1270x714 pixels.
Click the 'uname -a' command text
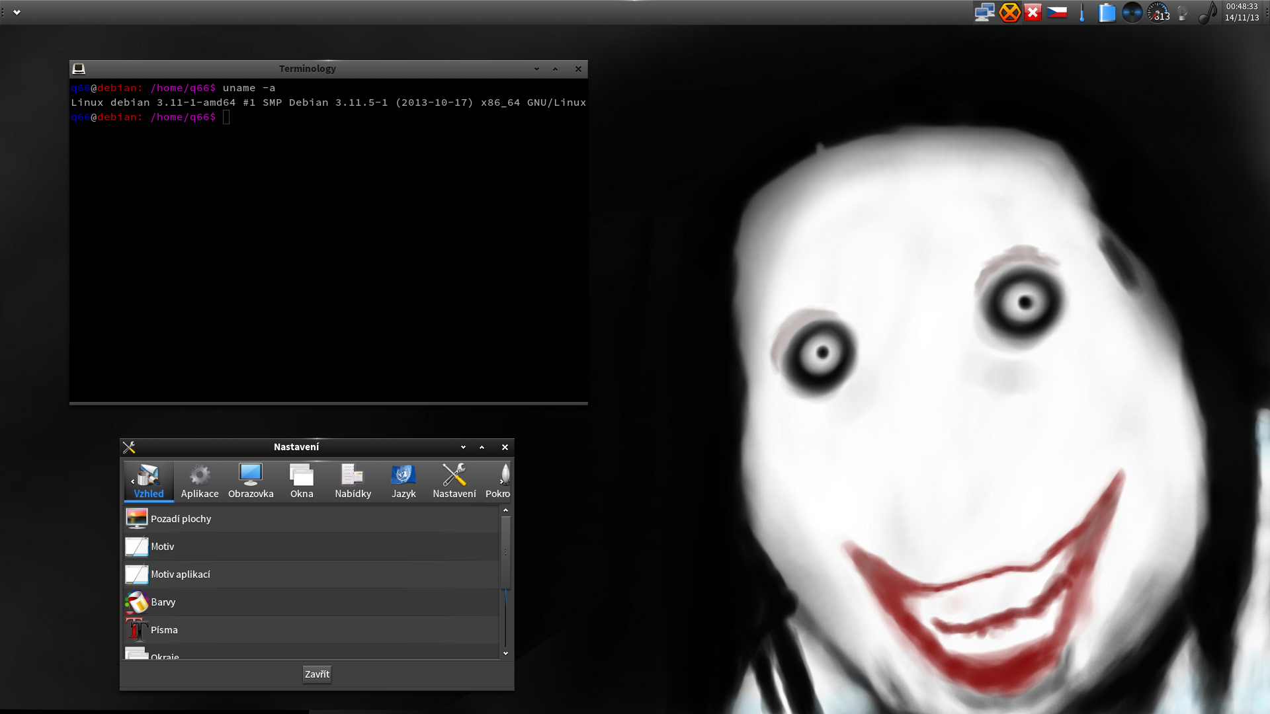click(249, 88)
